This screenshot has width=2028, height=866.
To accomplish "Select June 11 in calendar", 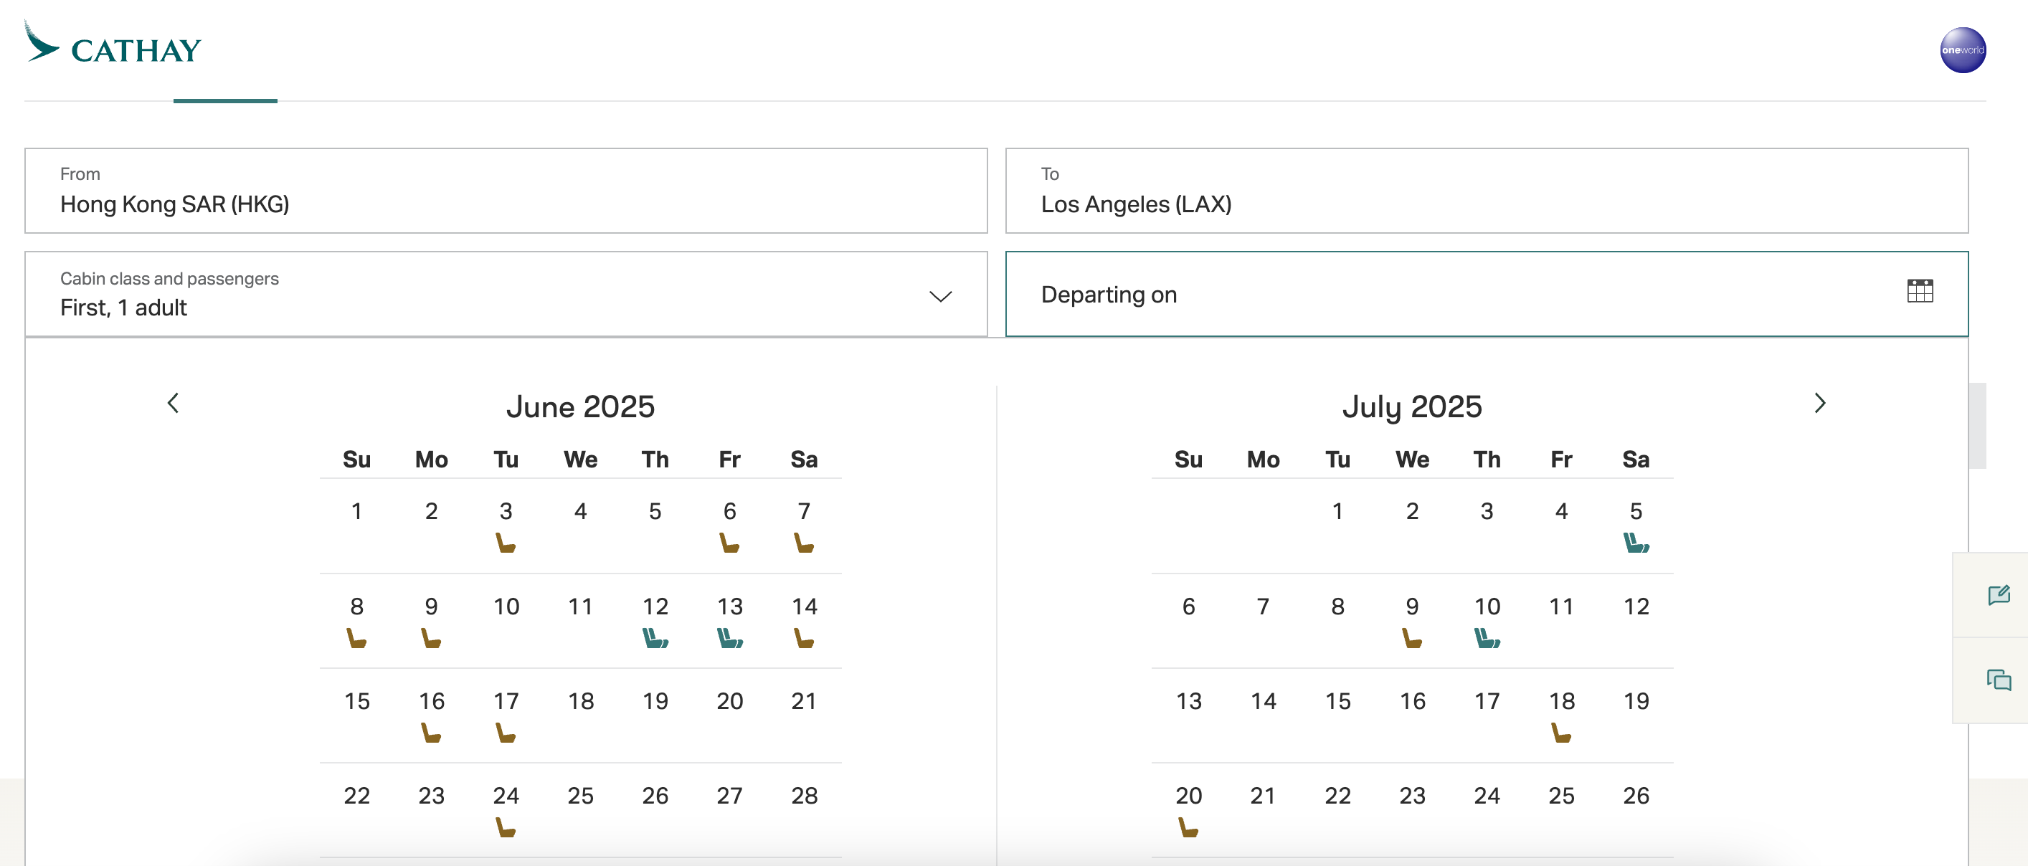I will pyautogui.click(x=580, y=606).
